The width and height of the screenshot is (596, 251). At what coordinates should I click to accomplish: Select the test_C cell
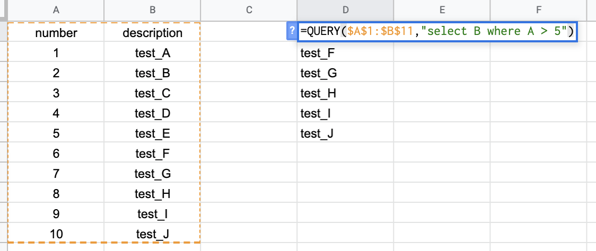coord(152,93)
